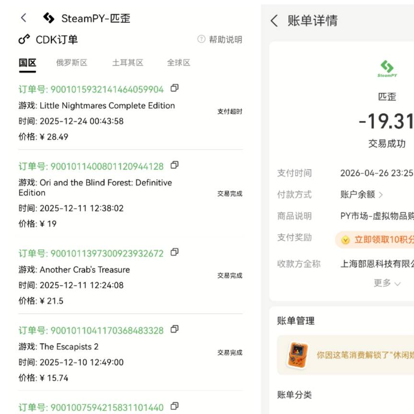Go back from SteamPY-匹歪 page
This screenshot has width=414, height=414.
[23, 18]
